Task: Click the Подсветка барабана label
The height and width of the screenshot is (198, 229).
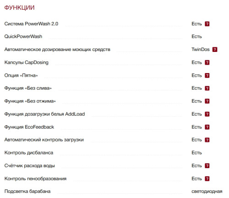Action: pyautogui.click(x=27, y=191)
